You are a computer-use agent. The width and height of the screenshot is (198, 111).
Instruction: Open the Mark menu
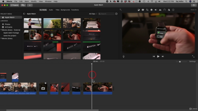[x=27, y=1]
